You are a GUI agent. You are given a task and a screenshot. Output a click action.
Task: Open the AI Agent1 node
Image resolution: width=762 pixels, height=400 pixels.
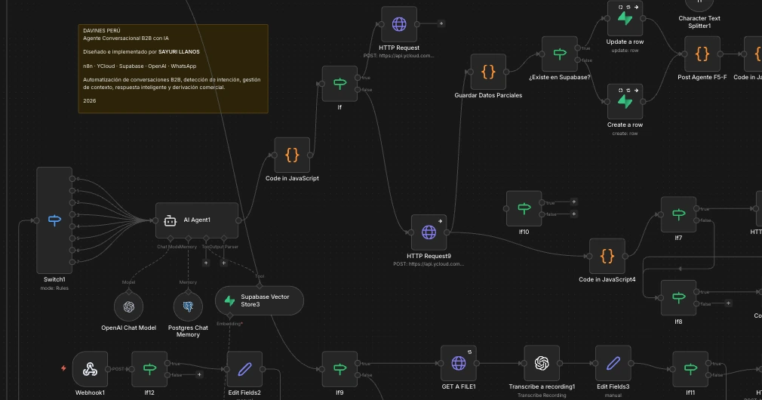pyautogui.click(x=197, y=220)
